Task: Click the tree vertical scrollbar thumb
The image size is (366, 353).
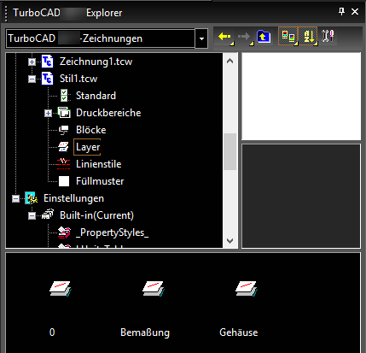Action: [x=230, y=151]
